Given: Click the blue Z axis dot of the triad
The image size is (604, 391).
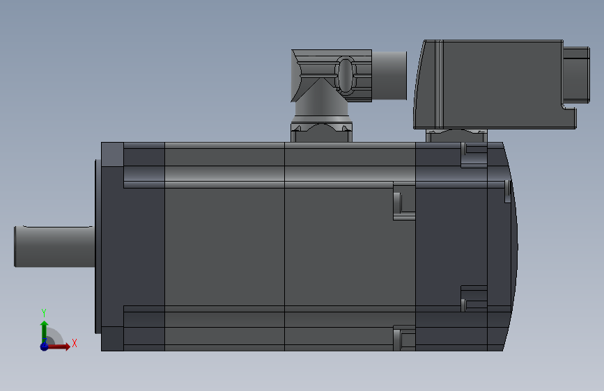Looking at the screenshot, I should tap(44, 346).
